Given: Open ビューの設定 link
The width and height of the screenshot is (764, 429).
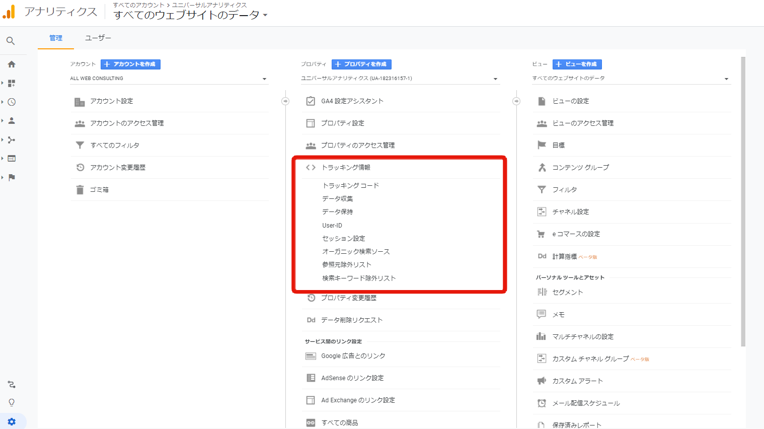Looking at the screenshot, I should [571, 101].
